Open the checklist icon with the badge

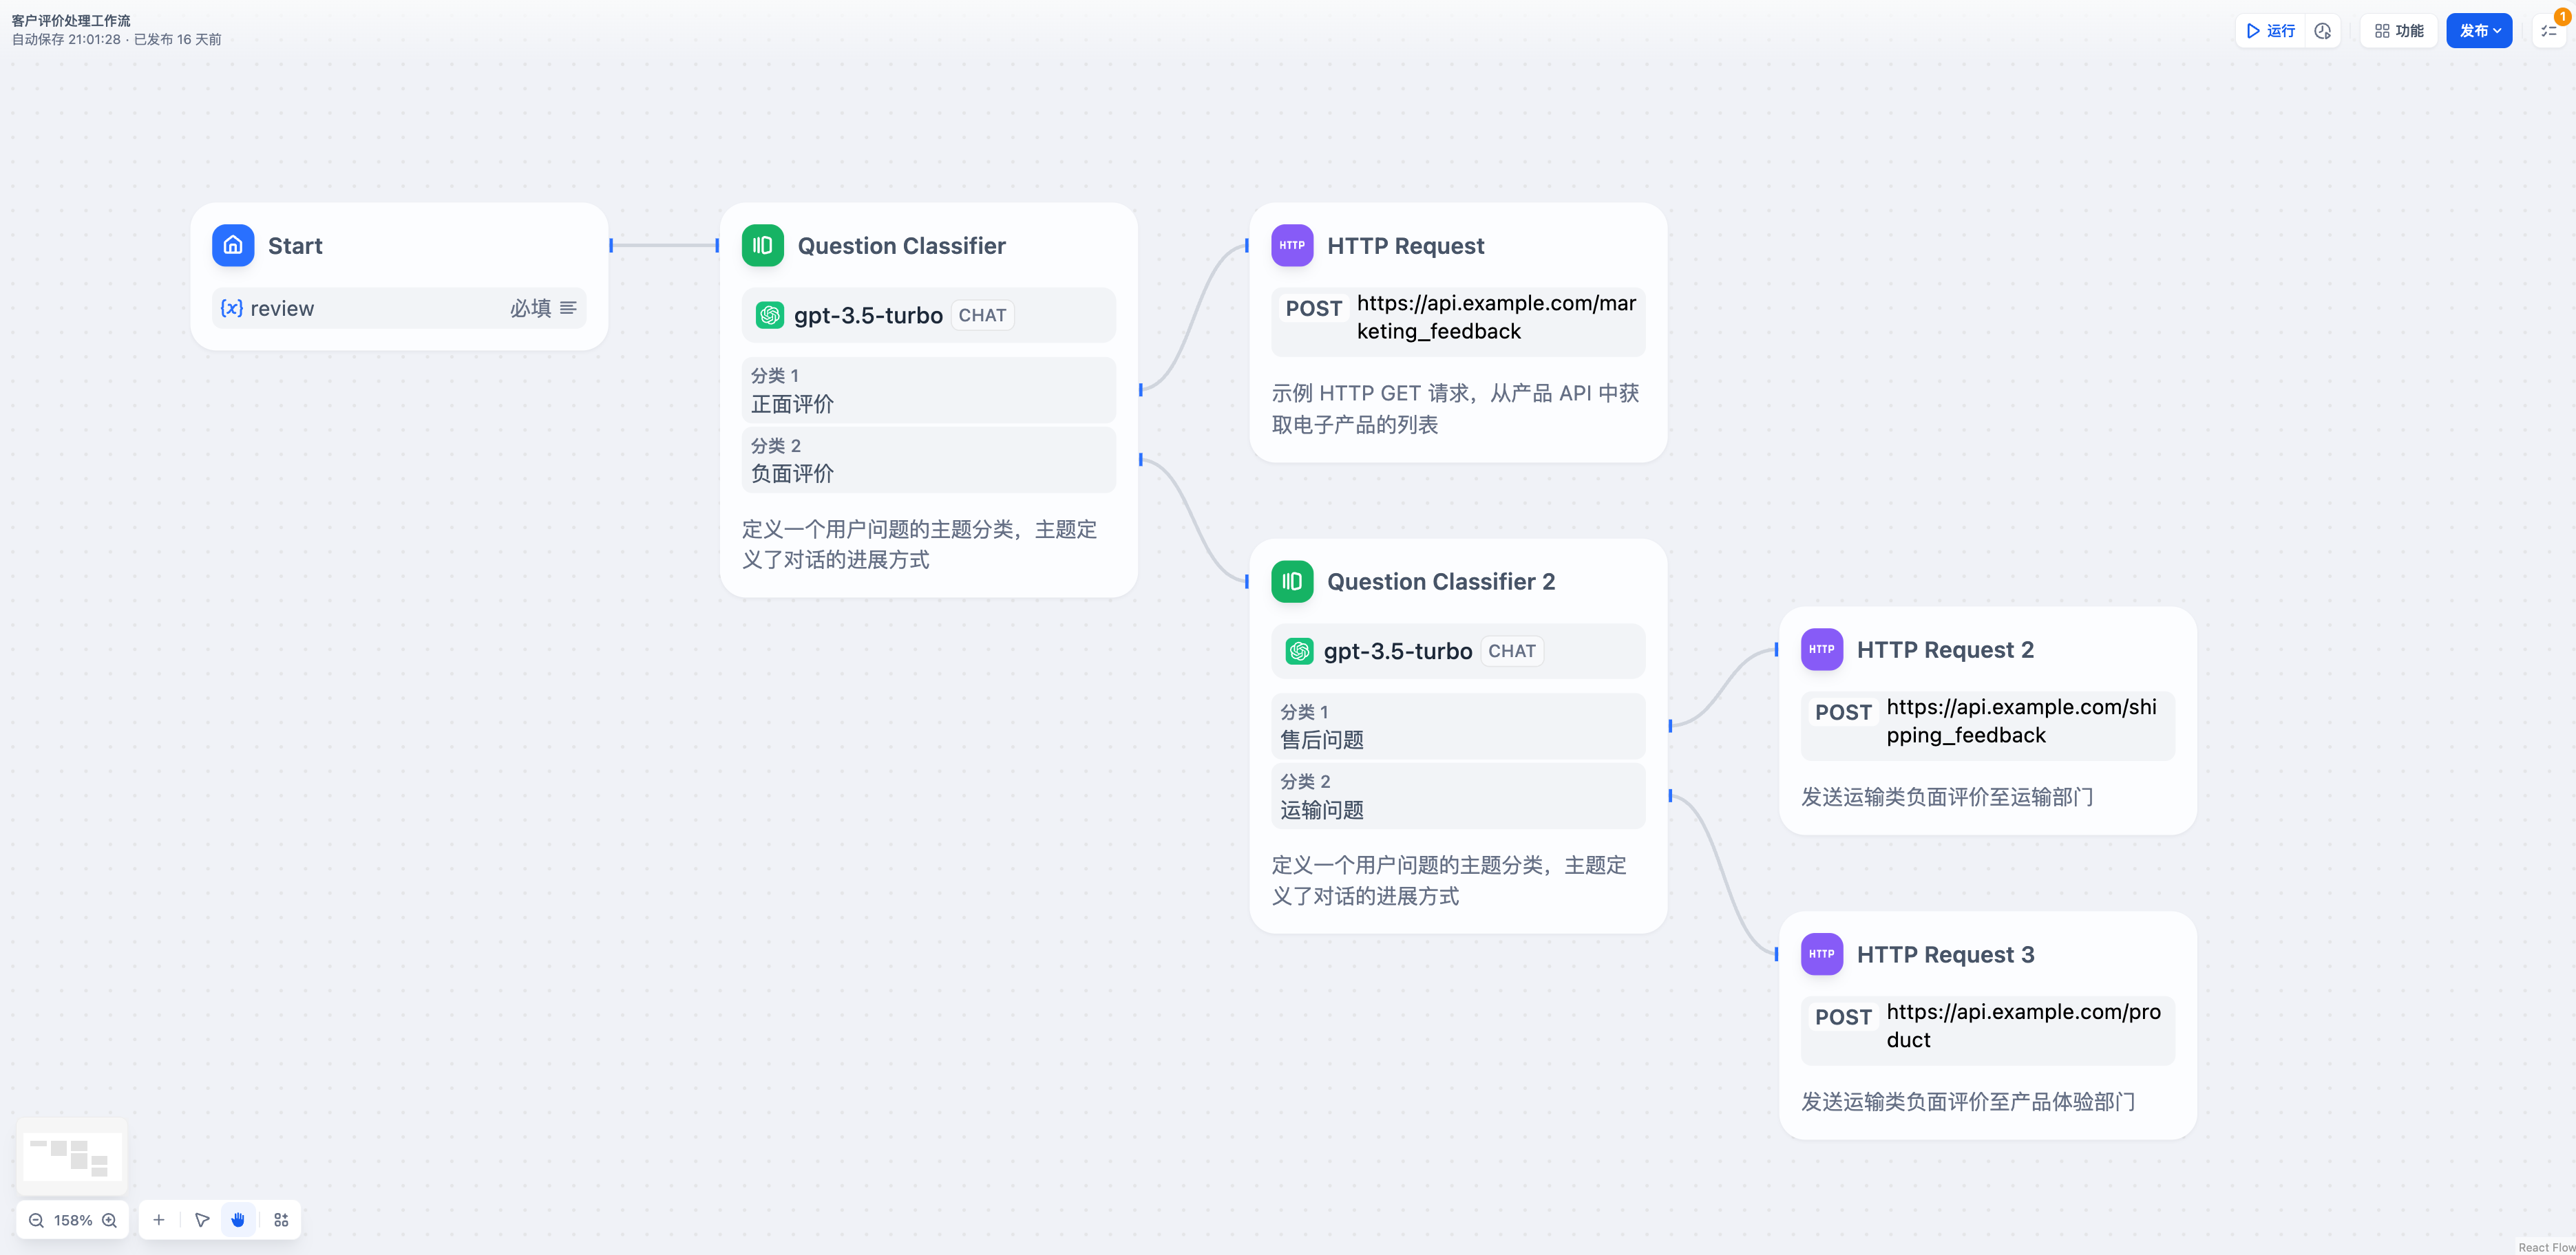click(2549, 31)
